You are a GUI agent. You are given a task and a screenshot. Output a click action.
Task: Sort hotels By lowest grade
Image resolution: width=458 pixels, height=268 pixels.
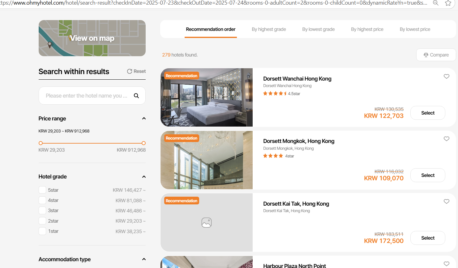[x=319, y=29]
